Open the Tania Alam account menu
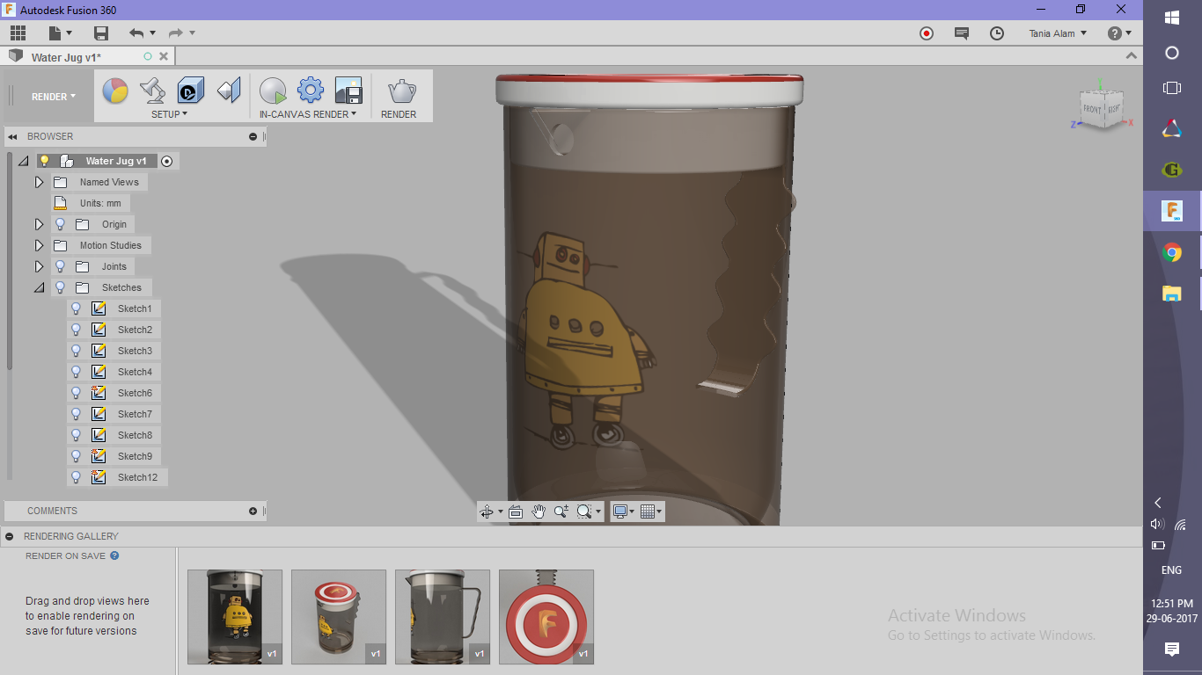Image resolution: width=1202 pixels, height=675 pixels. [x=1058, y=33]
